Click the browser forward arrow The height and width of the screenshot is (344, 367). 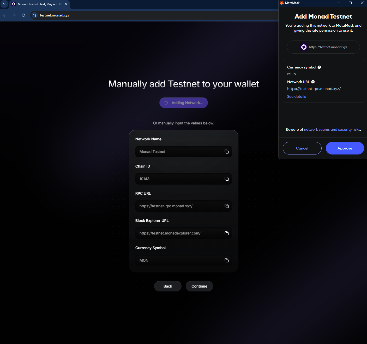coord(14,15)
